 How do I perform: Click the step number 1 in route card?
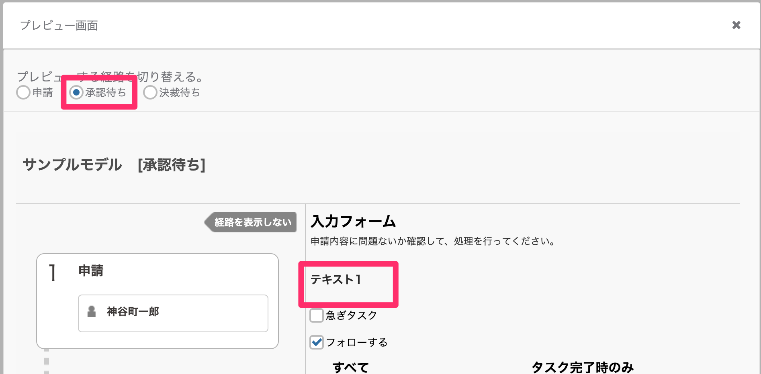tap(52, 273)
